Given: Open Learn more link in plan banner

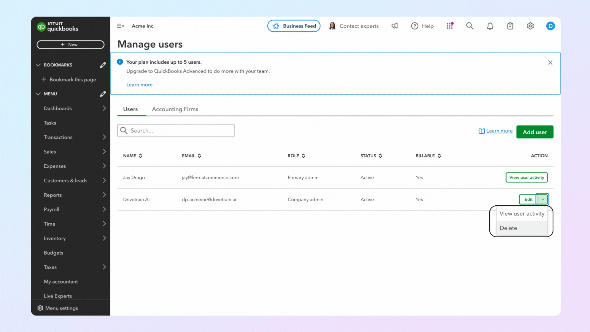Looking at the screenshot, I should coord(139,85).
